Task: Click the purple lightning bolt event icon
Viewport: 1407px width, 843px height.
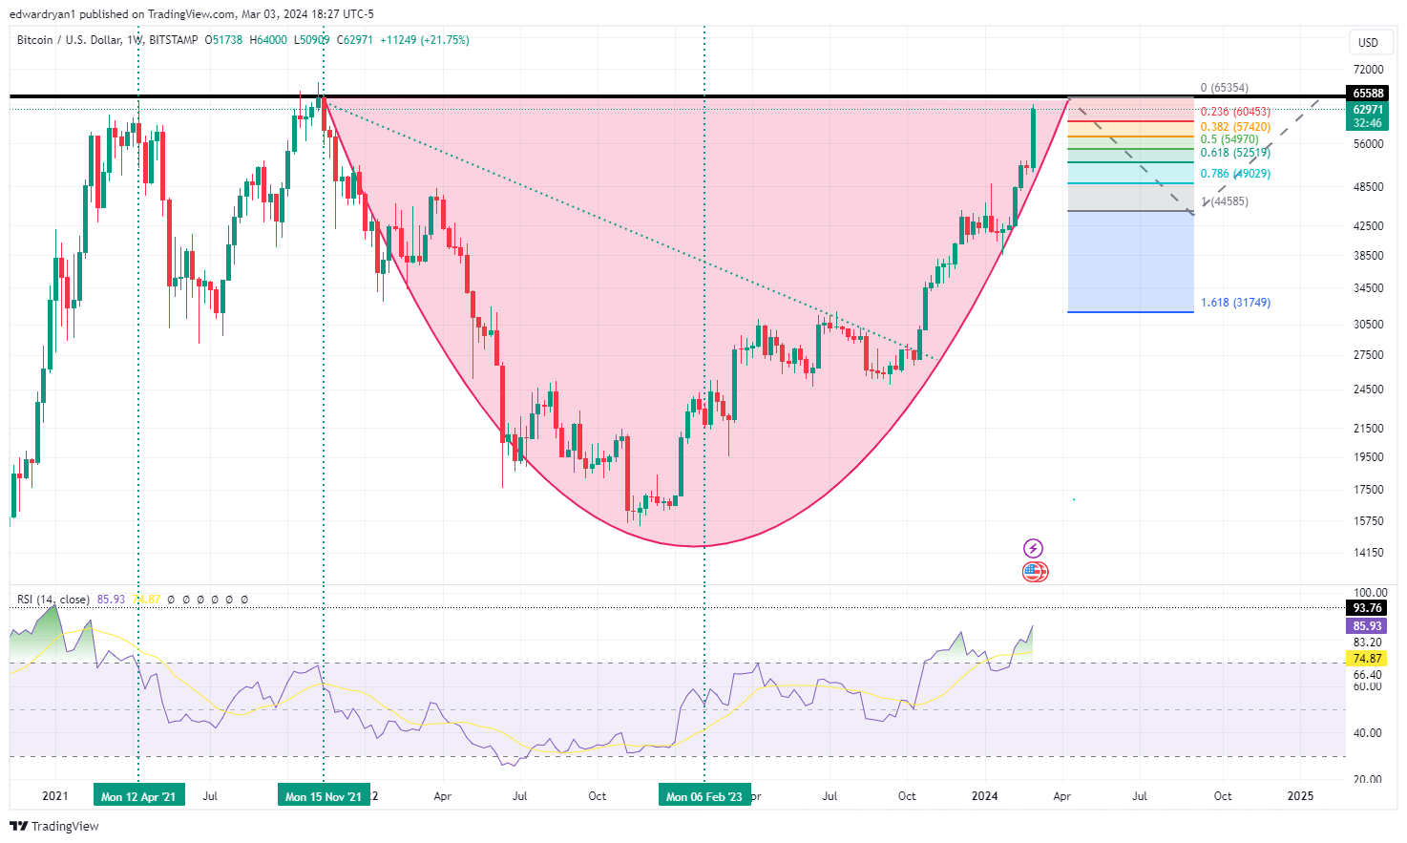Action: [1033, 548]
